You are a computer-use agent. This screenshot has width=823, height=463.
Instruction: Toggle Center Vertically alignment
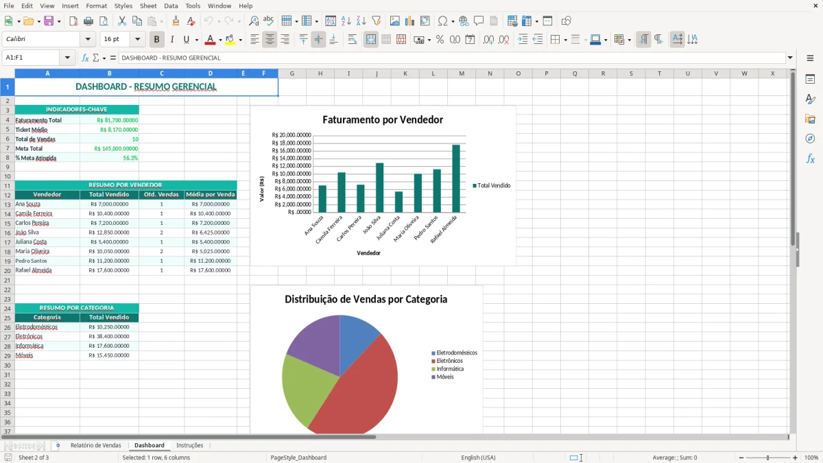[318, 40]
